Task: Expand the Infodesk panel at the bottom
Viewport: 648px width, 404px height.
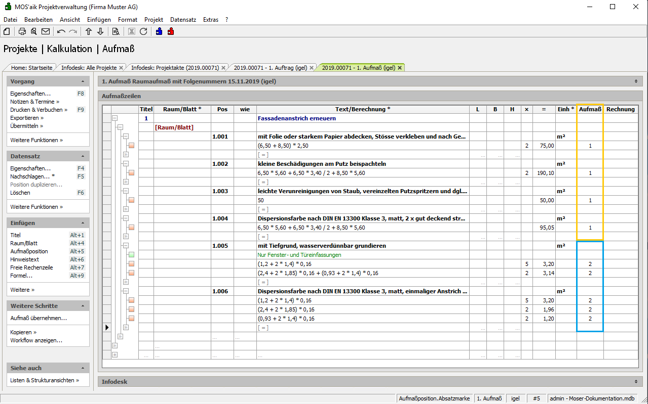Action: (635, 382)
